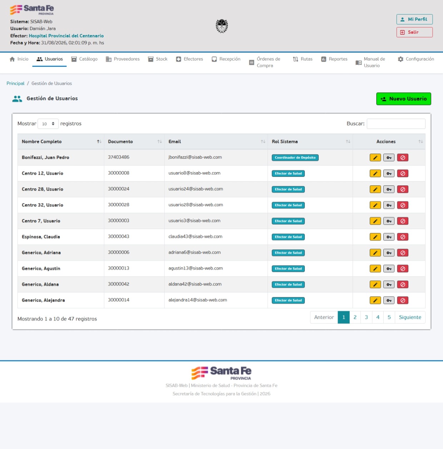Follow the Principal breadcrumb link
443x449 pixels.
point(15,83)
